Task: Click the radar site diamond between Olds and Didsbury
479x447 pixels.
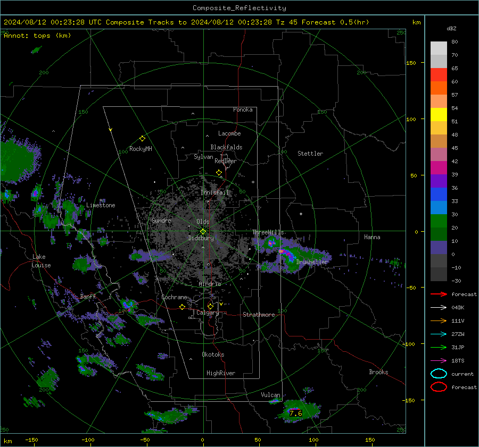Action: coord(203,231)
